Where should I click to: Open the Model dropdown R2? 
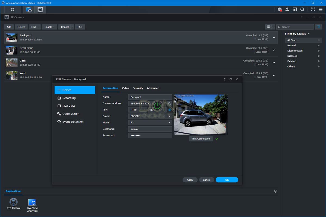pos(150,123)
